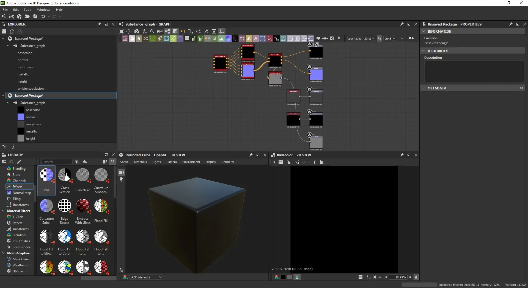Select the Effects category in library
The width and height of the screenshot is (528, 288).
click(x=17, y=187)
